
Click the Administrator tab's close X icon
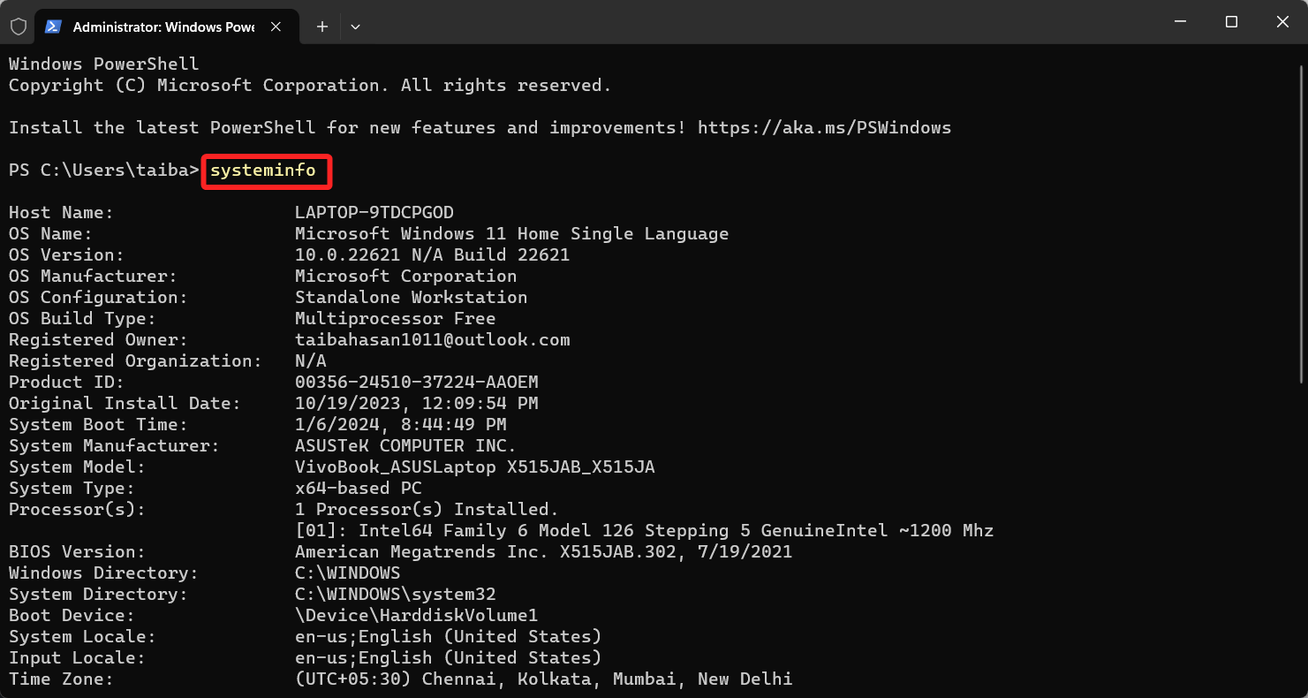(x=275, y=27)
